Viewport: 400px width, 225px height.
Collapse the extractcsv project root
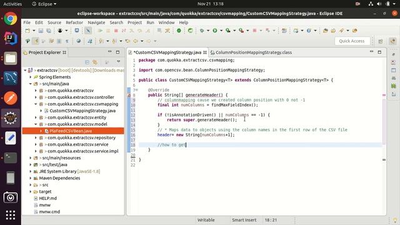(25, 70)
